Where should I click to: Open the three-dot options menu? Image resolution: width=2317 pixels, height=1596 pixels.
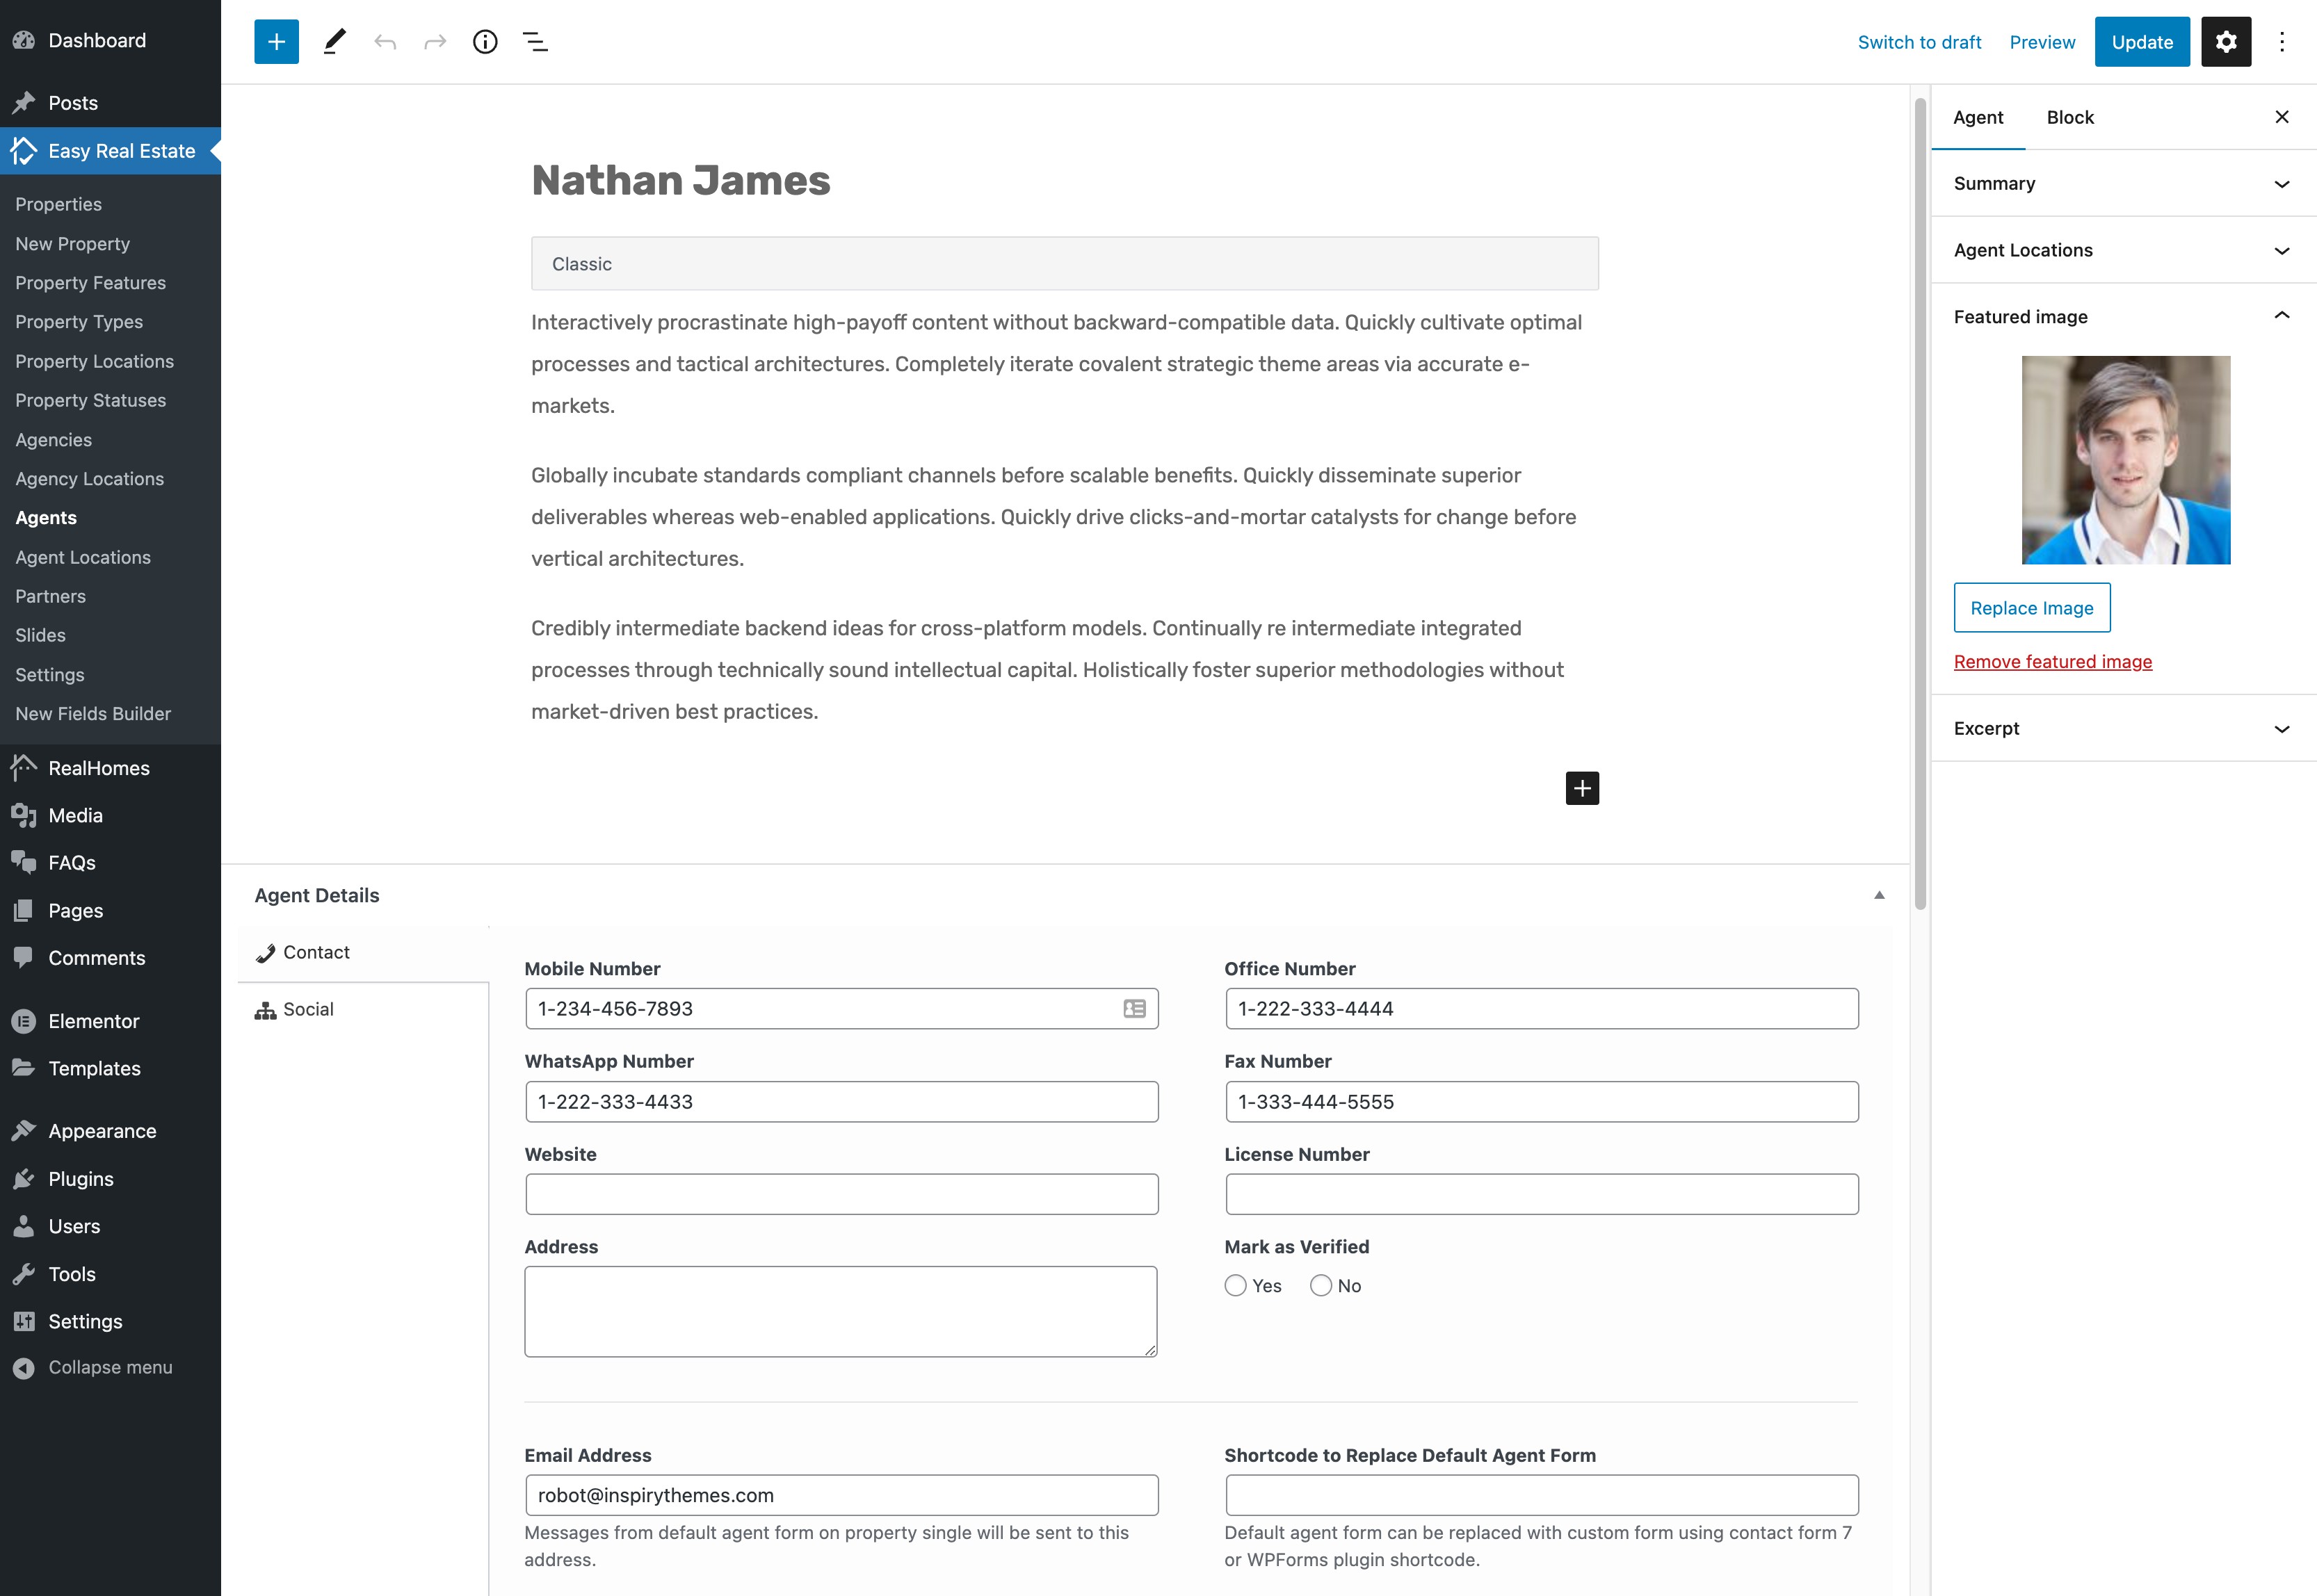[x=2282, y=42]
